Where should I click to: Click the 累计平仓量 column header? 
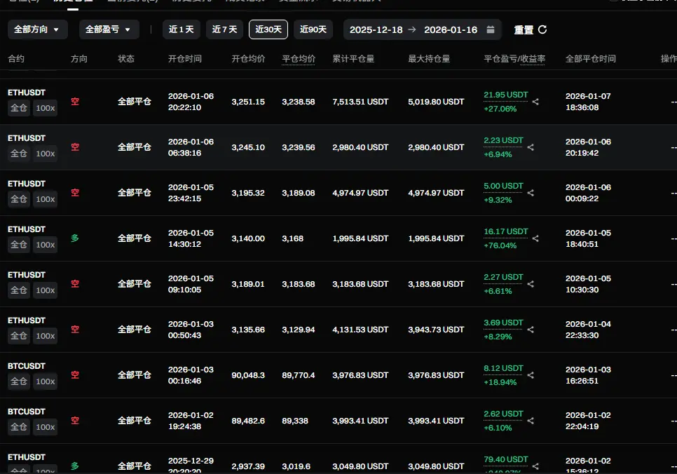(353, 59)
